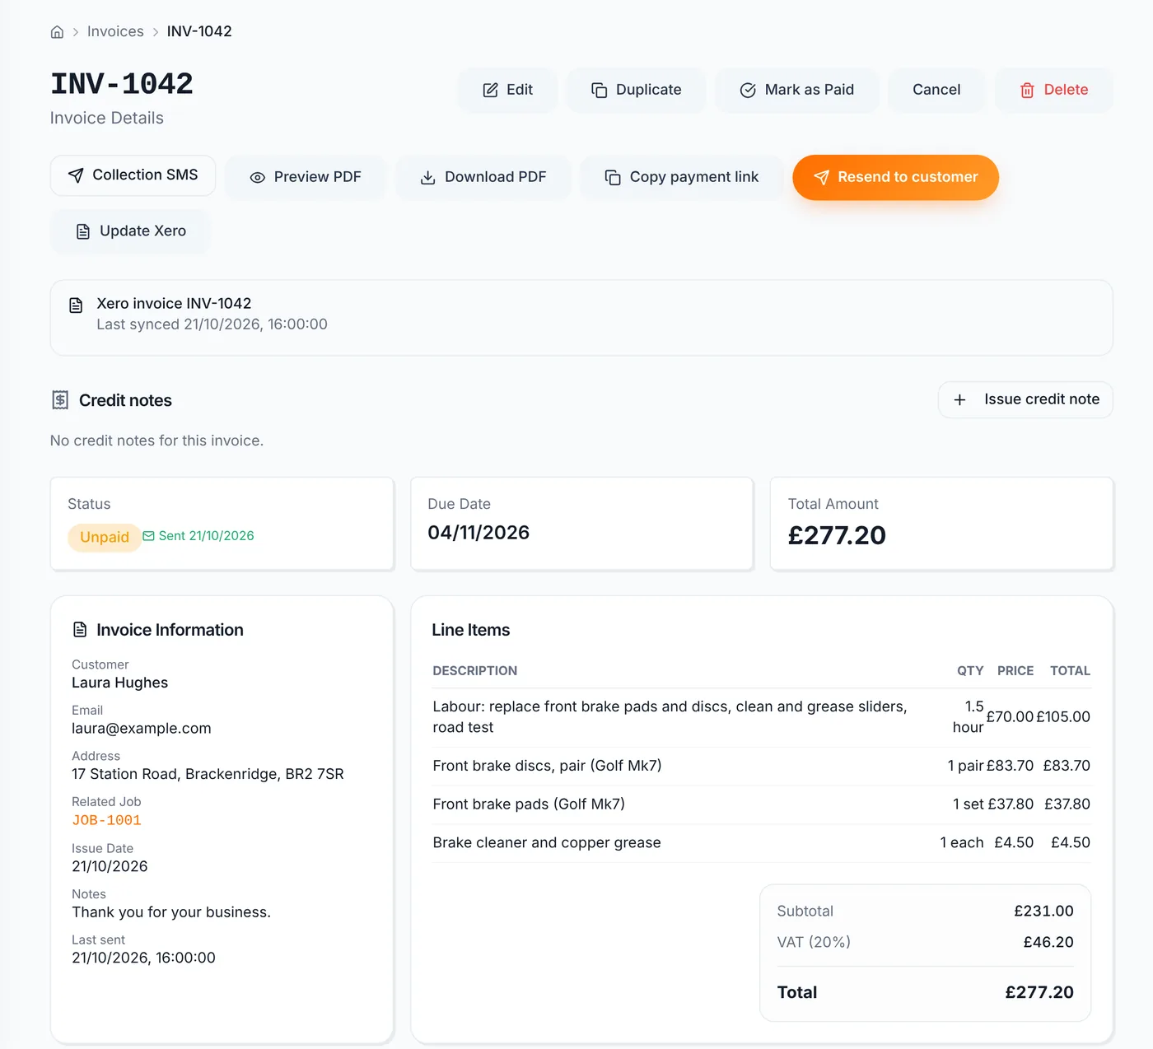1153x1049 pixels.
Task: Click the plus icon on Issue credit note
Action: pyautogui.click(x=959, y=399)
